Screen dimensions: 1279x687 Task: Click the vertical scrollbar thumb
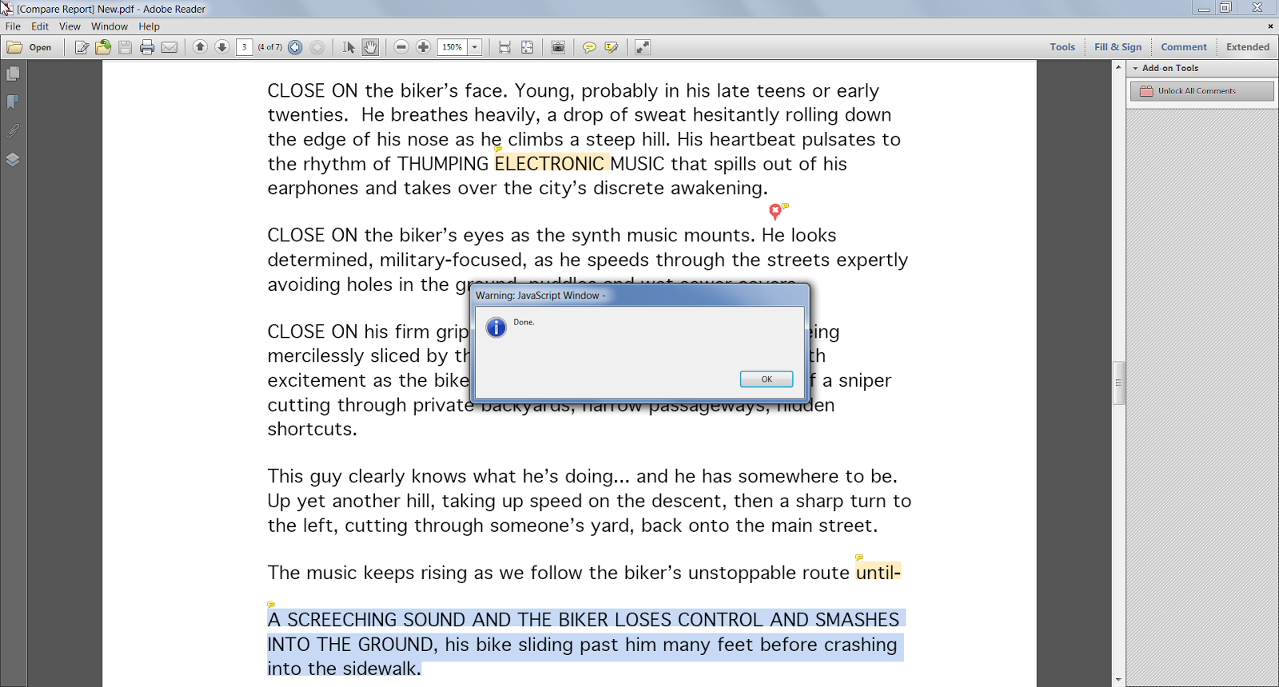coord(1119,383)
